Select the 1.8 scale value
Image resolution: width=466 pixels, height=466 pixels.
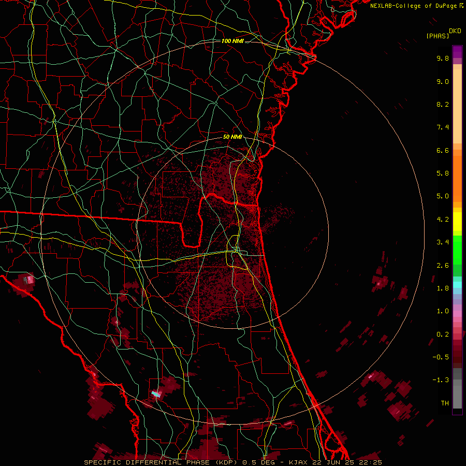(x=443, y=288)
